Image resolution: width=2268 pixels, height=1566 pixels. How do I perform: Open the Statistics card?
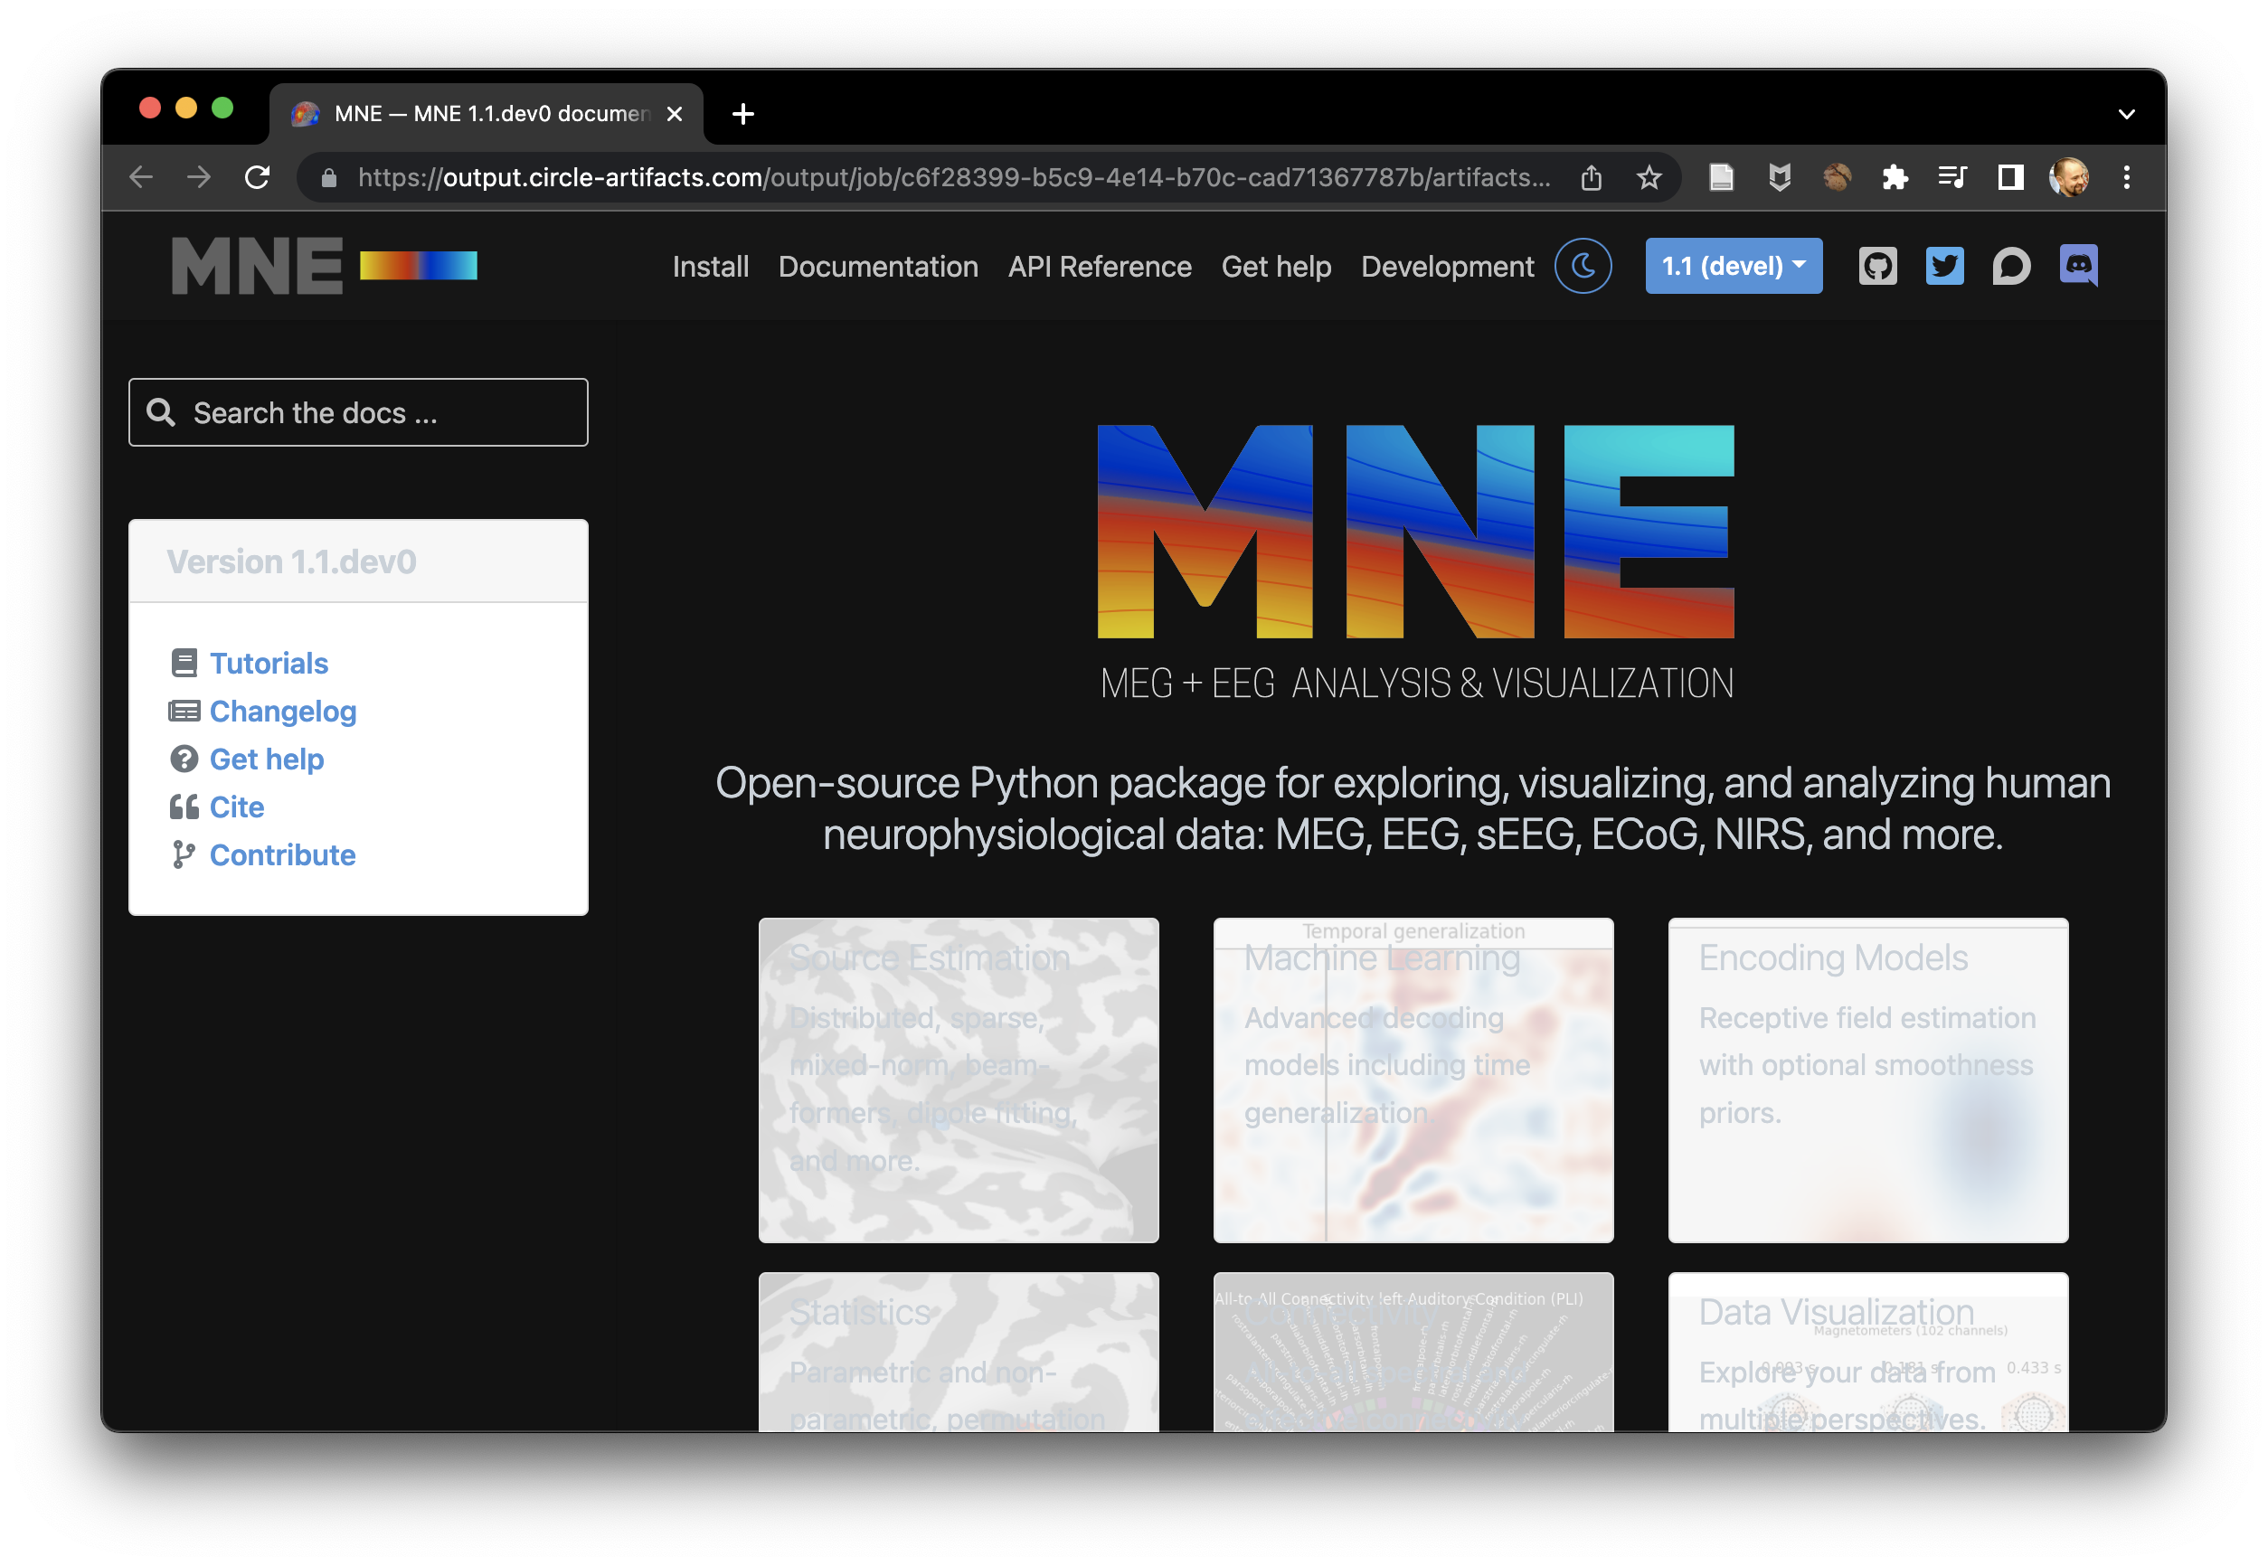click(x=958, y=1352)
